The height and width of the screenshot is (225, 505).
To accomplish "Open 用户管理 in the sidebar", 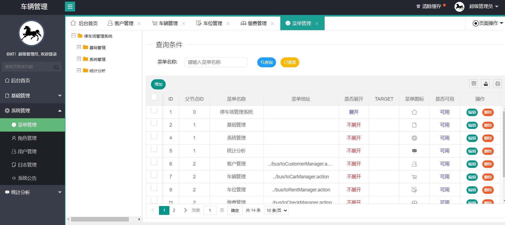I will (x=32, y=152).
